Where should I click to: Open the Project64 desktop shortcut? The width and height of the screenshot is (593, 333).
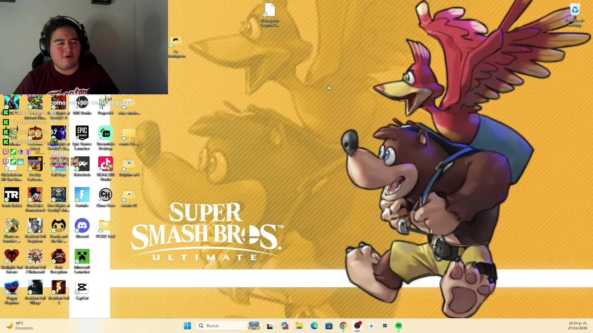tap(106, 105)
